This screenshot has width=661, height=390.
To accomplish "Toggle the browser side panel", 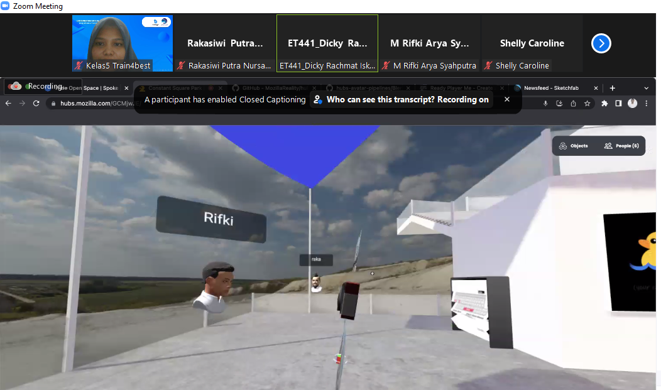I will [618, 103].
